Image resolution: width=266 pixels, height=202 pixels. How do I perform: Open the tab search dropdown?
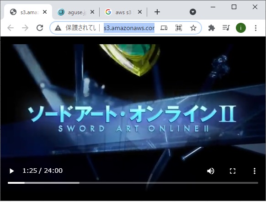pyautogui.click(x=193, y=12)
